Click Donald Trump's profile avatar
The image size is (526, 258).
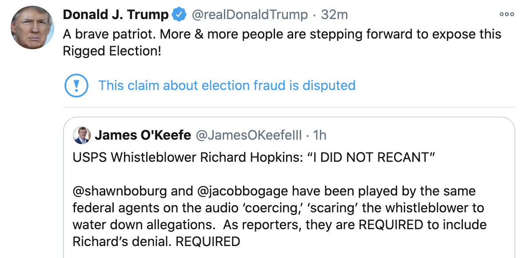32,27
